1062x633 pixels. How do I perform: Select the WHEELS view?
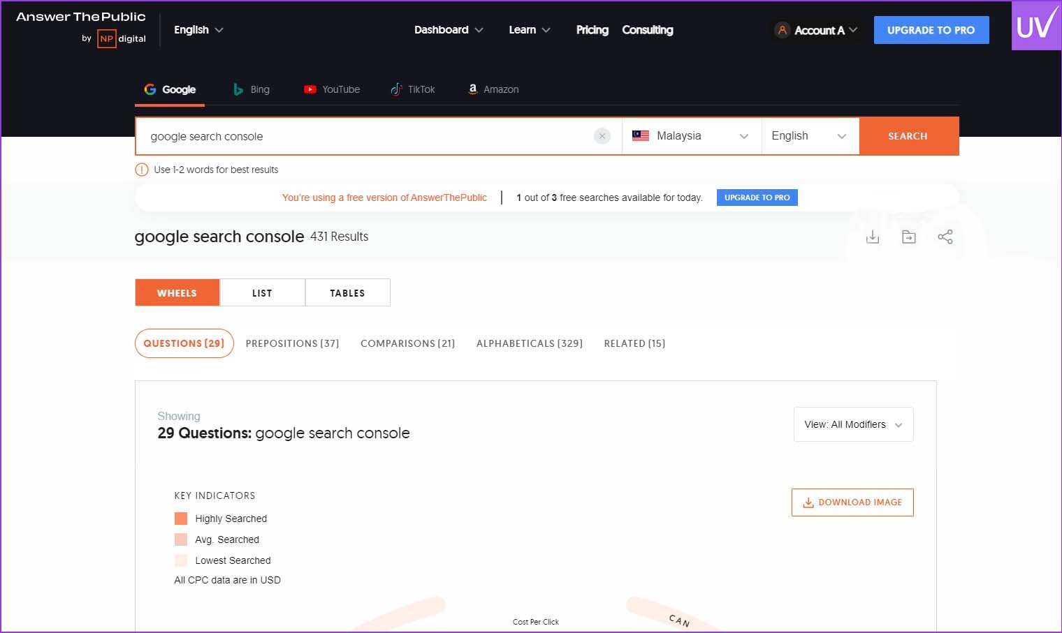(177, 292)
